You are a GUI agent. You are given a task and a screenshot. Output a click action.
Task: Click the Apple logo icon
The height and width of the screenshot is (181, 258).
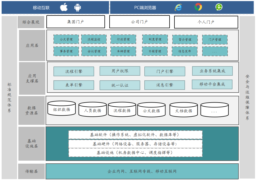[x=64, y=7]
